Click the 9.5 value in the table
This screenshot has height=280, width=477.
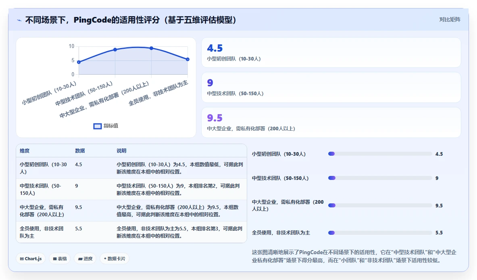[79, 207]
